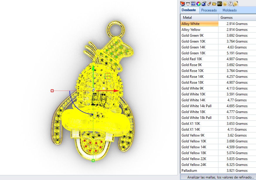Click the green gumball scale handle square
256x180 pixels.
93,161
